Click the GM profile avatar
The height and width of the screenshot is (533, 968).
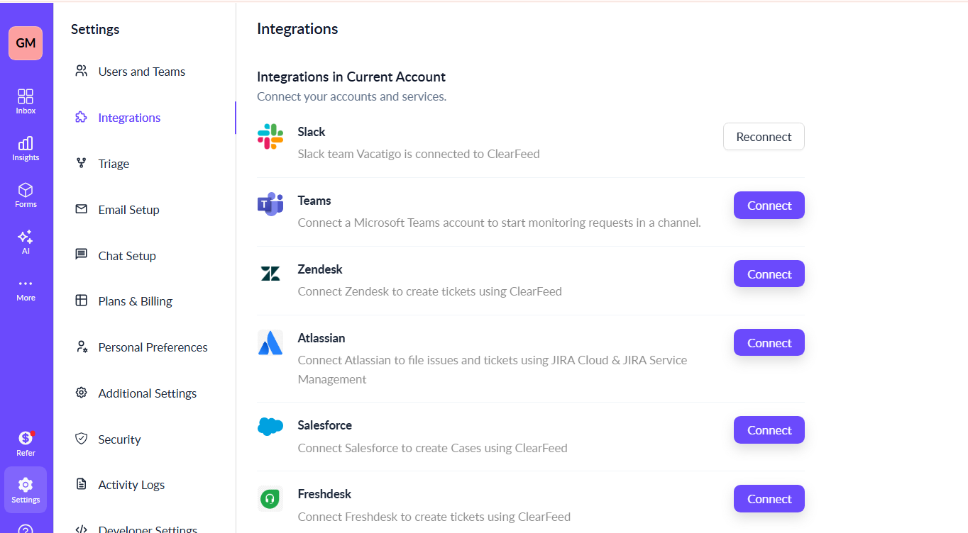tap(26, 43)
